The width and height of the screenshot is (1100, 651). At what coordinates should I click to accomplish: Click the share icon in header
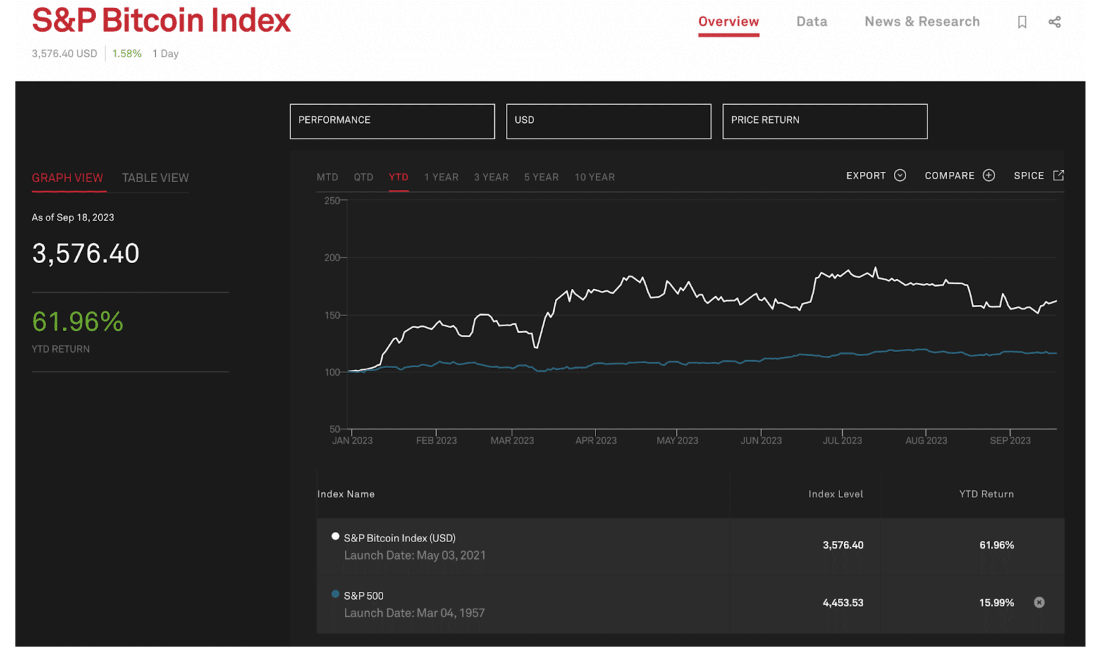pyautogui.click(x=1054, y=22)
